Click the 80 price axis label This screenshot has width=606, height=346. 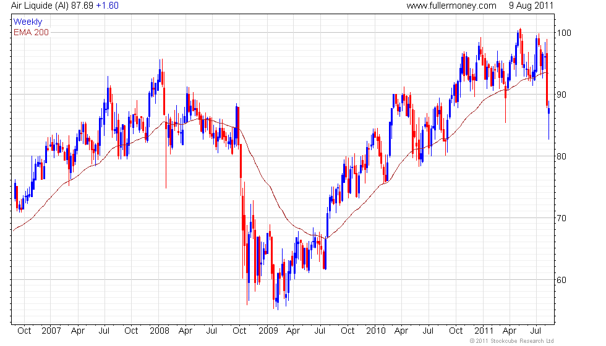pos(561,156)
